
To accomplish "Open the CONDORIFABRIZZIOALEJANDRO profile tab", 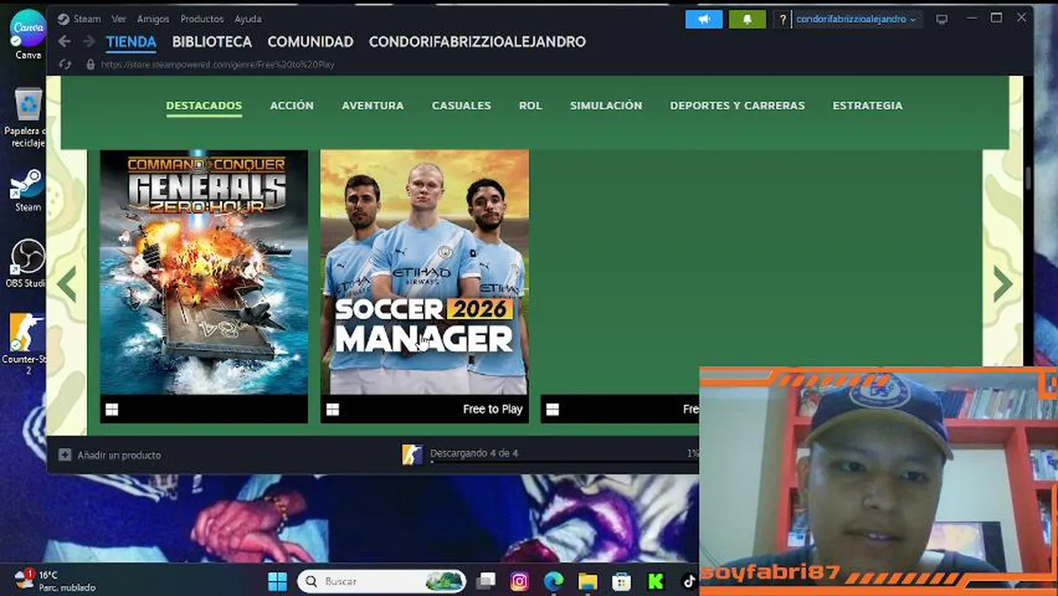I will point(477,41).
